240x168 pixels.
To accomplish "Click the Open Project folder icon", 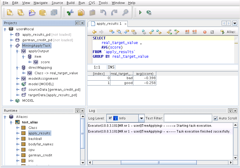I will (32, 13).
